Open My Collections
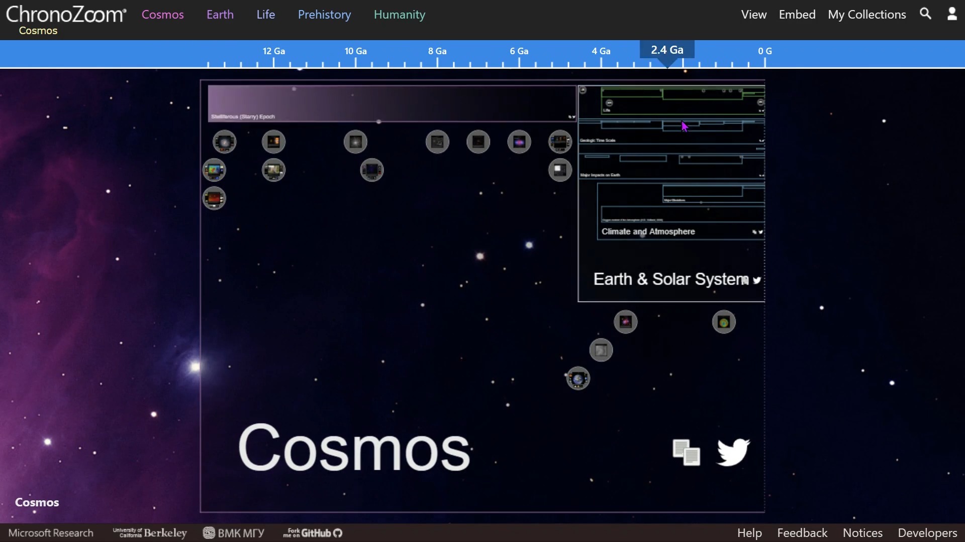 point(867,15)
